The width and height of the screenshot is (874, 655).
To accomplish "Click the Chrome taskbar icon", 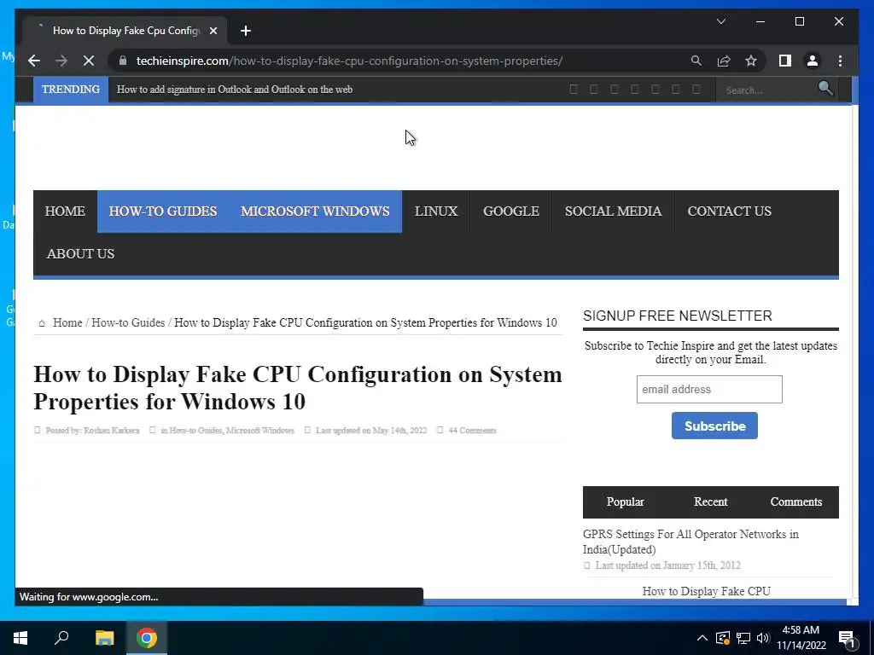I will click(147, 638).
